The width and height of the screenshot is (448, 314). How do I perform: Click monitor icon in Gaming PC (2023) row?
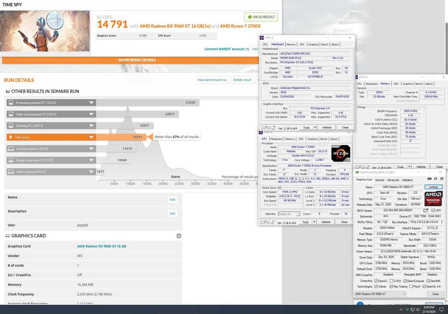pyautogui.click(x=11, y=126)
